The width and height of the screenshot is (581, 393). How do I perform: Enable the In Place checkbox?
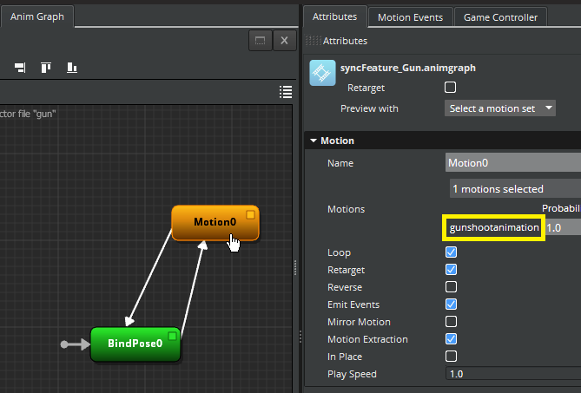(451, 357)
